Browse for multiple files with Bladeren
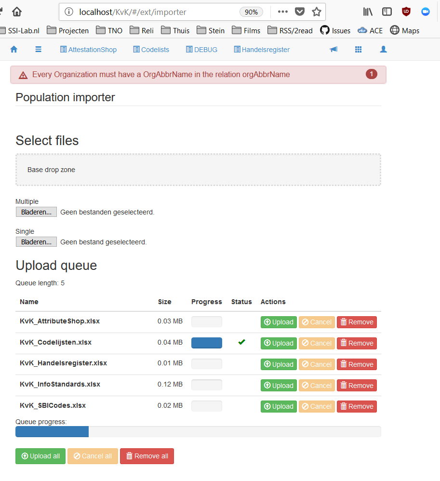 pos(36,212)
